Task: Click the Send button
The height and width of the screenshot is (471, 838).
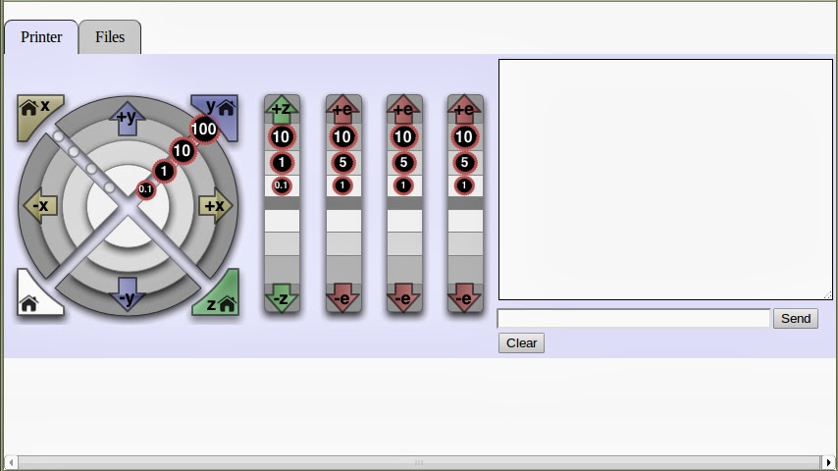Action: pyautogui.click(x=795, y=318)
